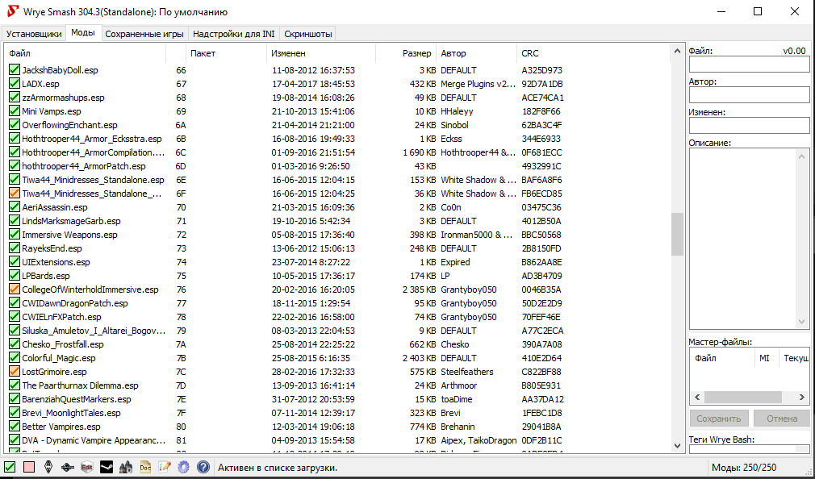
Task: Disable the Better Vampires.esp checkbox
Action: click(15, 427)
